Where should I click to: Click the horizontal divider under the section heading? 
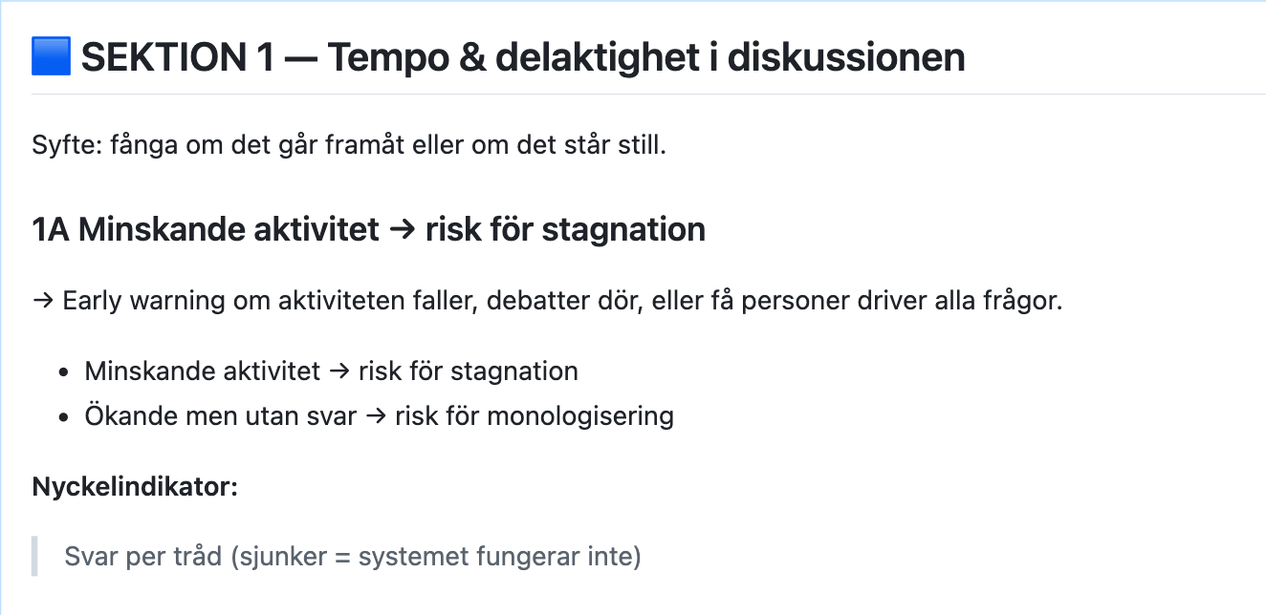pyautogui.click(x=648, y=94)
